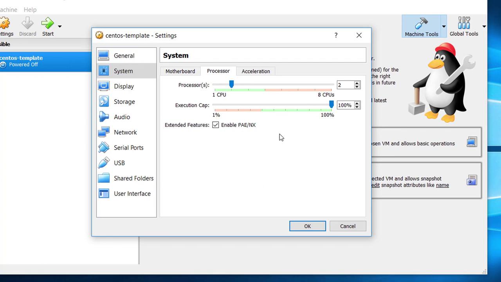Click the Processor(s) slider handle
The image size is (501, 282).
pos(231,85)
